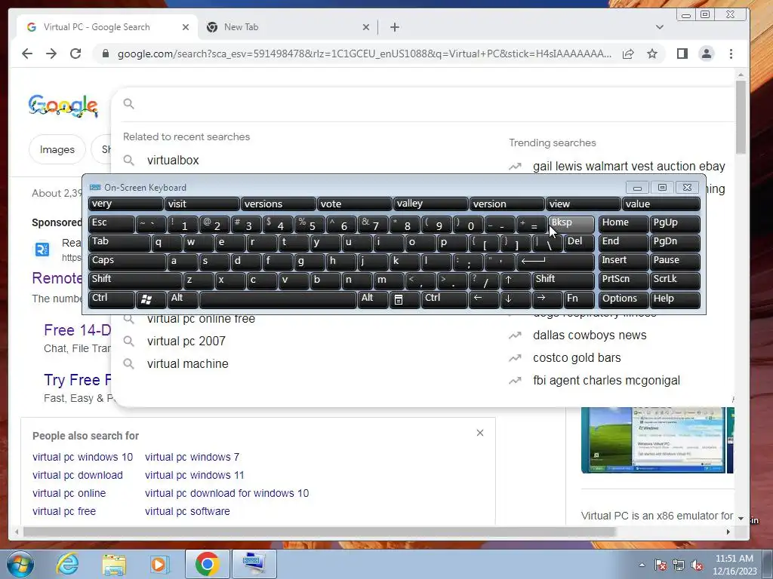
Task: Click Chrome's forward navigation arrow
Action: 51,54
